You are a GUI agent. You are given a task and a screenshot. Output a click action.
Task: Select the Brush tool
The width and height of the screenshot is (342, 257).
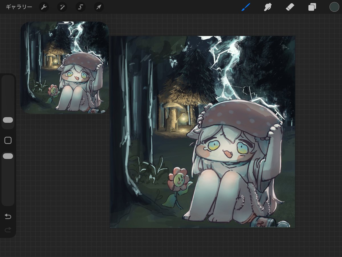[x=246, y=7]
